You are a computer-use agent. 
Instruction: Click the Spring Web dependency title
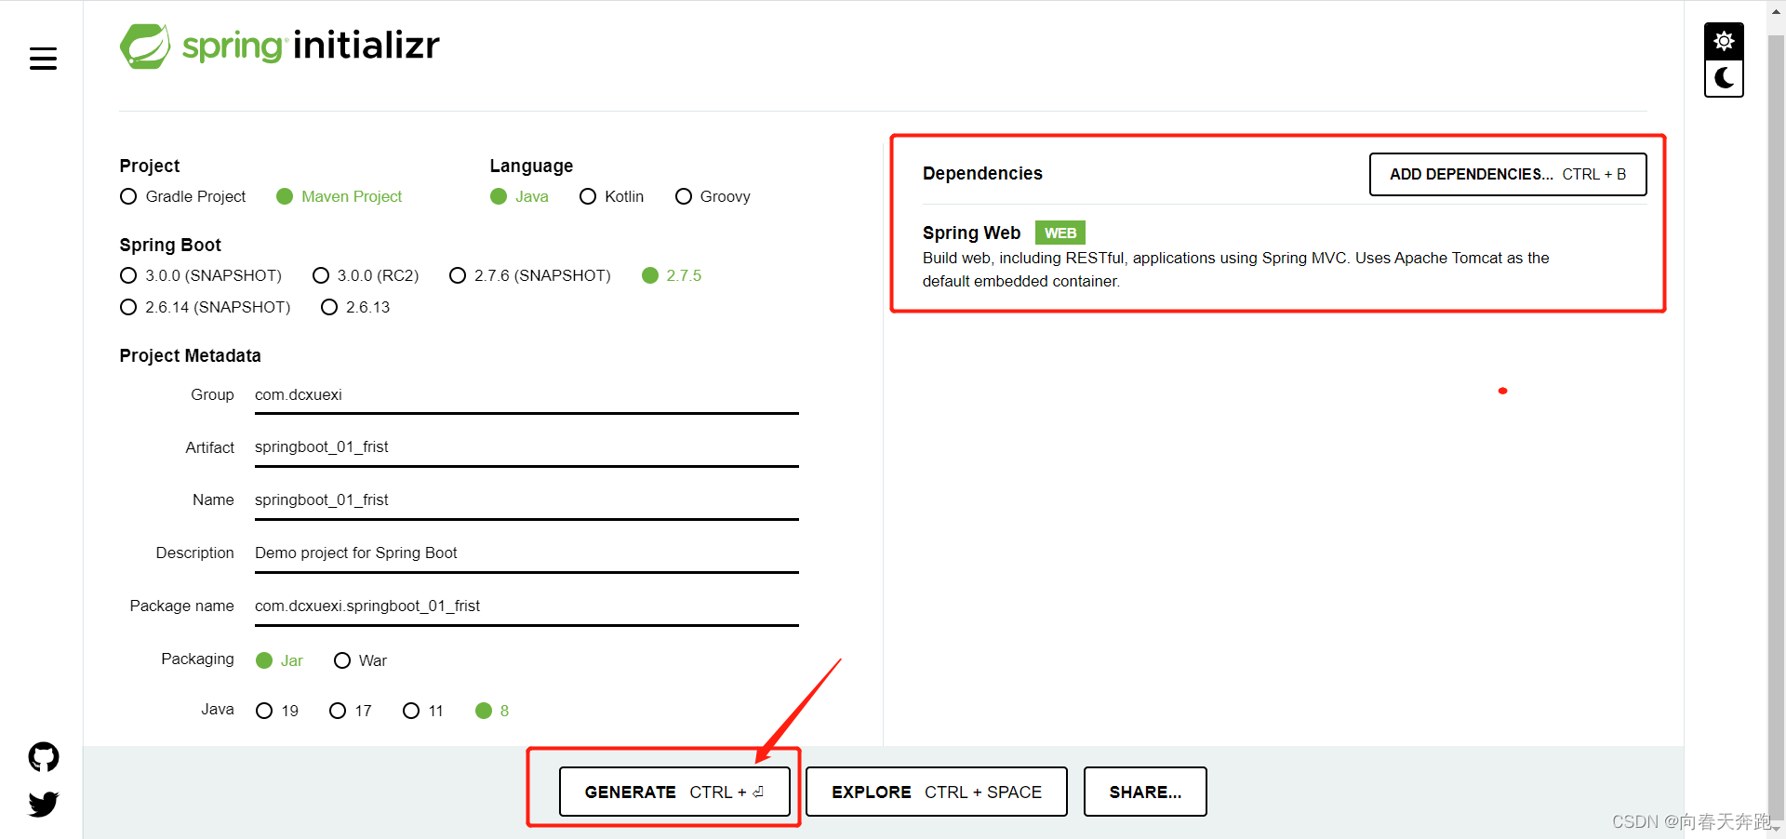click(971, 233)
